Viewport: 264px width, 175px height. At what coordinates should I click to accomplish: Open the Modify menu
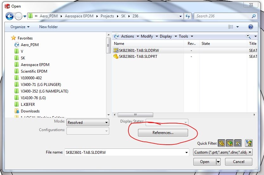(149, 36)
